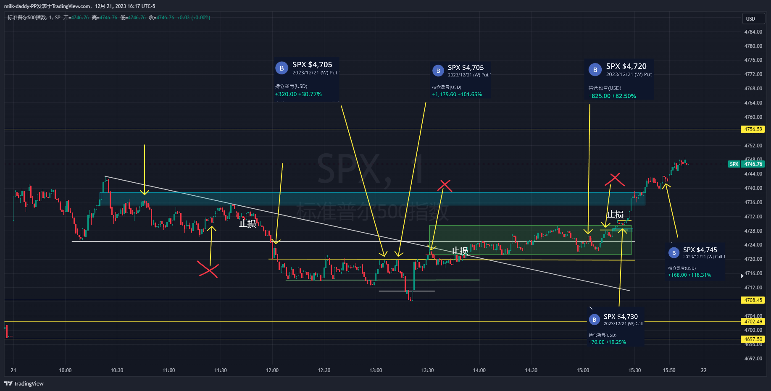Screen dimensions: 771x391
Task: Click the B icon on the first SPX $4,705 card
Action: tap(282, 68)
